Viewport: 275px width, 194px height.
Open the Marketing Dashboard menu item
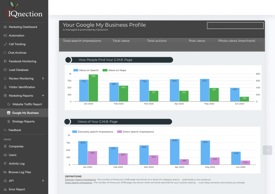pos(23,27)
